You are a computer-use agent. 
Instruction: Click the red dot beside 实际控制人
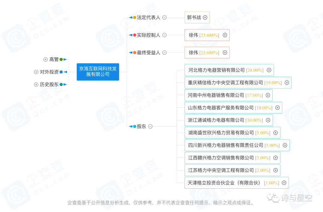pos(135,35)
